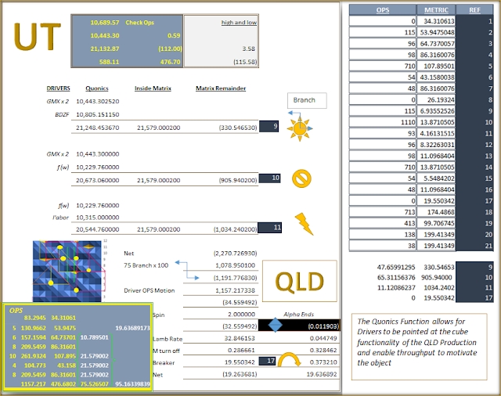Select the remainder (330.546530)

[x=238, y=128]
